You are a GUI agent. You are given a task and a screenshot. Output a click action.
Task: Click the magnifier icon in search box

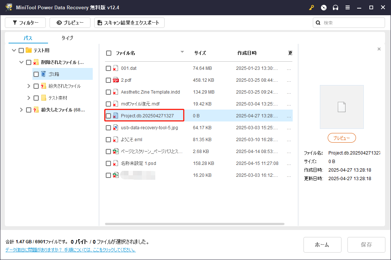pyautogui.click(x=318, y=23)
